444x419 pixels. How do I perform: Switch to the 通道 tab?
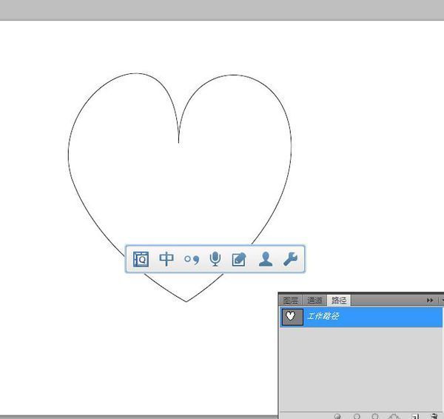coord(315,301)
